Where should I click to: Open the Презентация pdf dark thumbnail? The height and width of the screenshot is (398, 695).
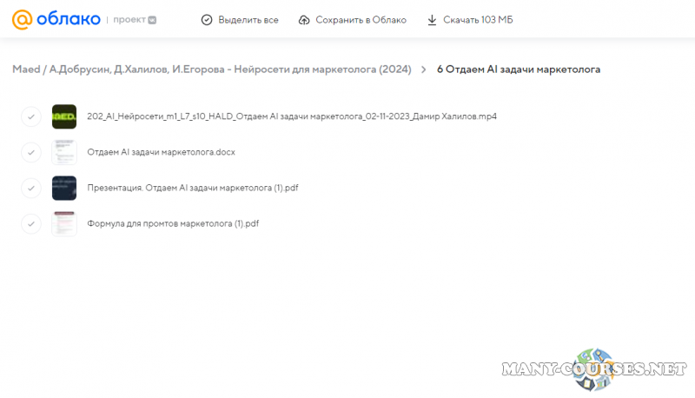(64, 188)
